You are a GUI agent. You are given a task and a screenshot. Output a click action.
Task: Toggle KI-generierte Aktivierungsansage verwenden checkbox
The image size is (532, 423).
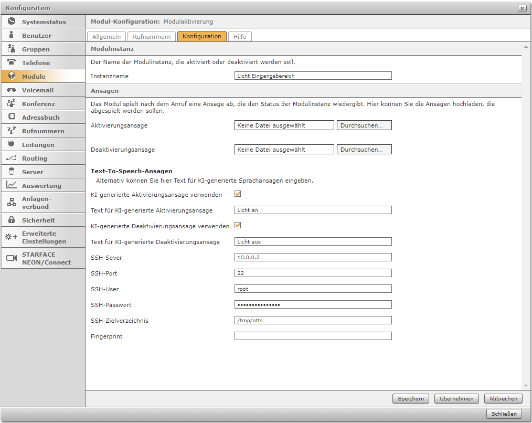point(238,194)
